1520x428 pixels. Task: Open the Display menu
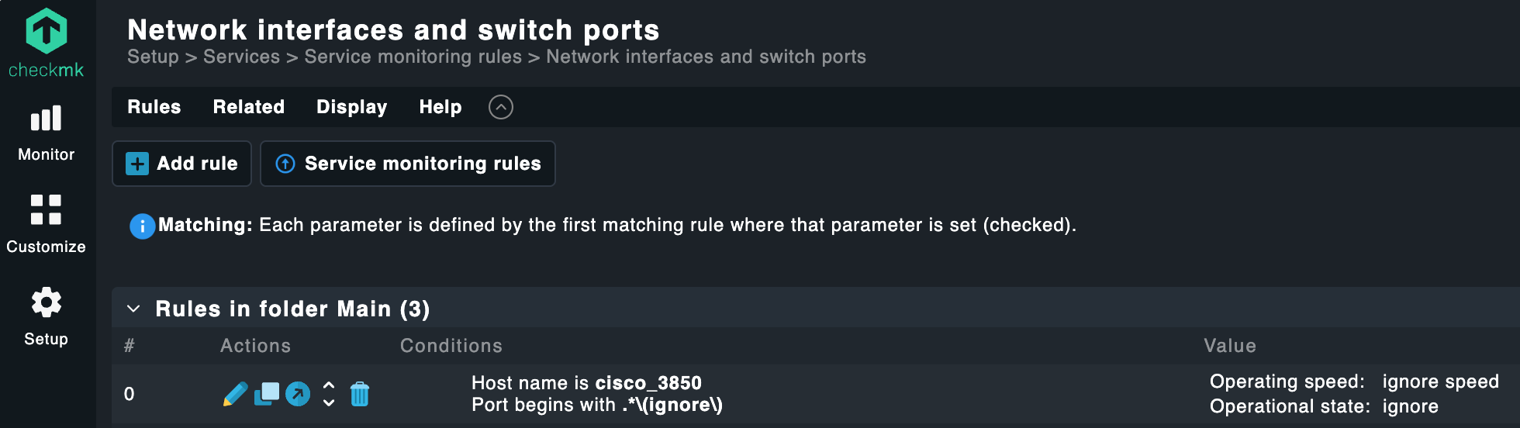(351, 107)
